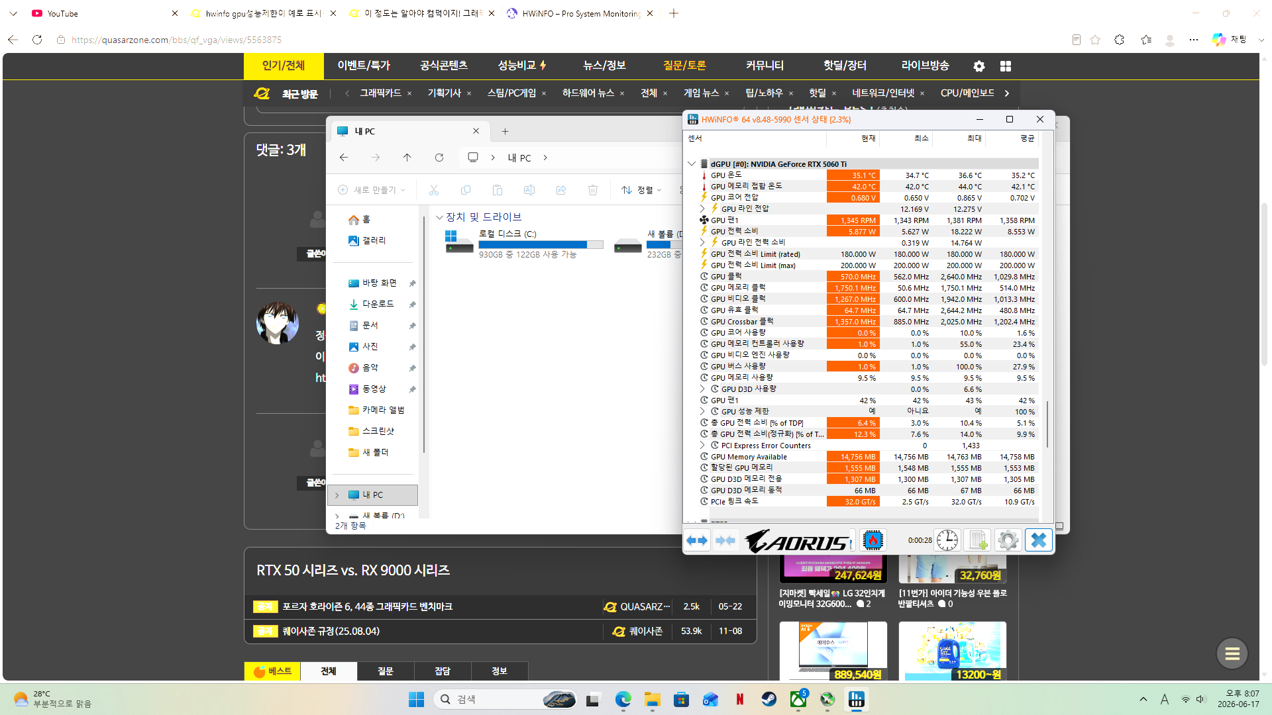
Task: Open 포르자 호라이즌 6 벤치마크 link
Action: point(368,607)
